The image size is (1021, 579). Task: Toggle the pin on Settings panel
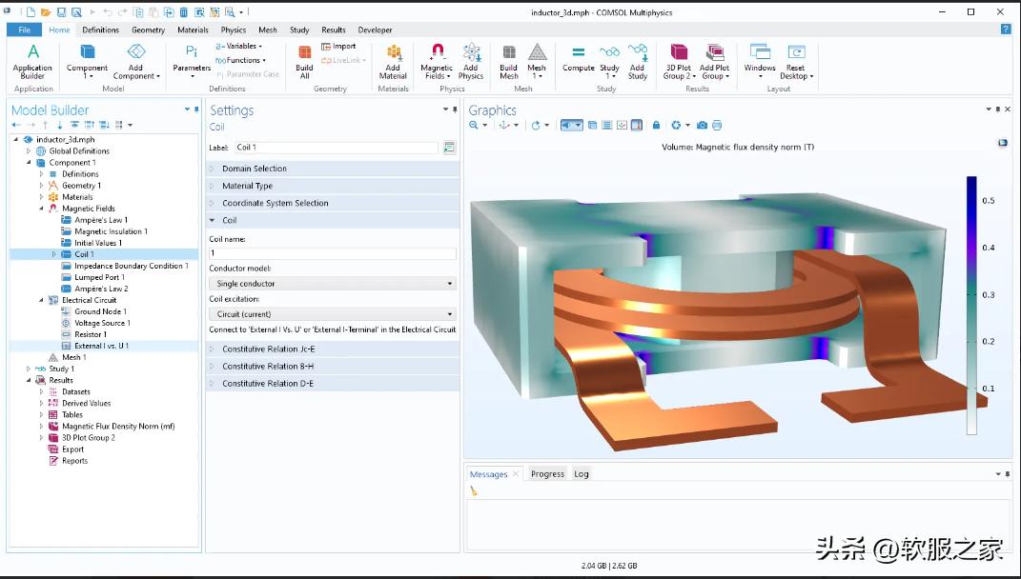coord(455,110)
